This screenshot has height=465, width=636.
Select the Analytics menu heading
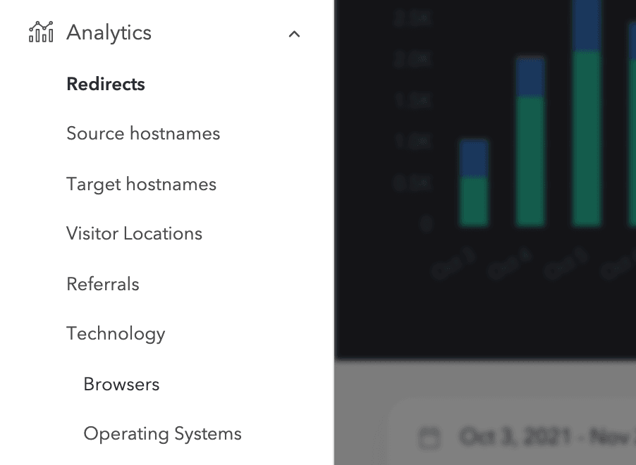[x=109, y=32]
